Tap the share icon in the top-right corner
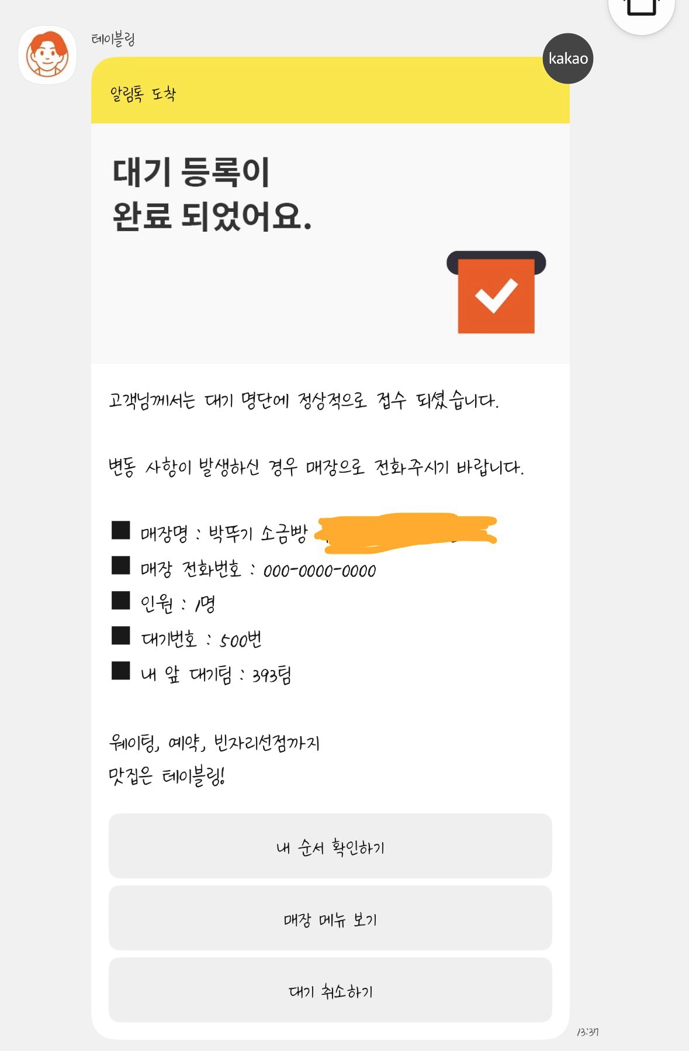Screen dimensions: 689x1051 (641, 9)
